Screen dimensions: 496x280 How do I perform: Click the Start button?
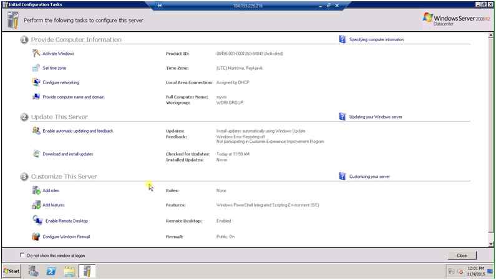pos(12,271)
